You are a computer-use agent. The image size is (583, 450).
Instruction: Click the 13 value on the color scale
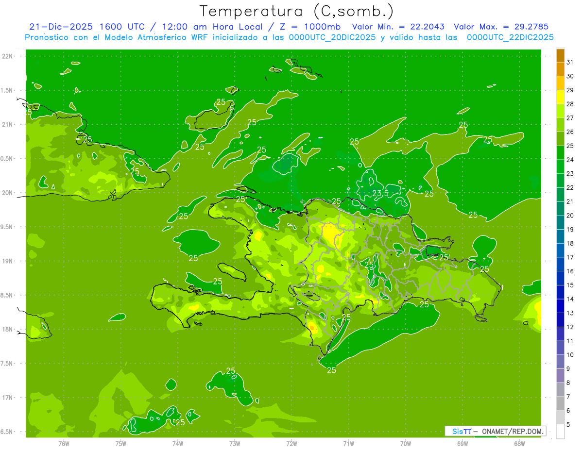coord(570,313)
